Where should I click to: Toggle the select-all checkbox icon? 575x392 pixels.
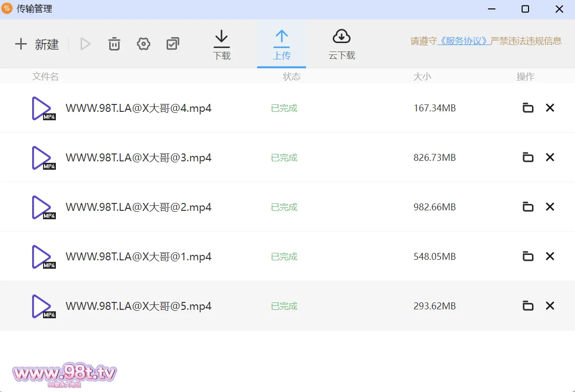coord(173,44)
